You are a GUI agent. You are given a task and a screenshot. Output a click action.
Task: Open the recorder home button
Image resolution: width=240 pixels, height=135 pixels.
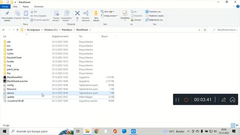[x=232, y=100]
